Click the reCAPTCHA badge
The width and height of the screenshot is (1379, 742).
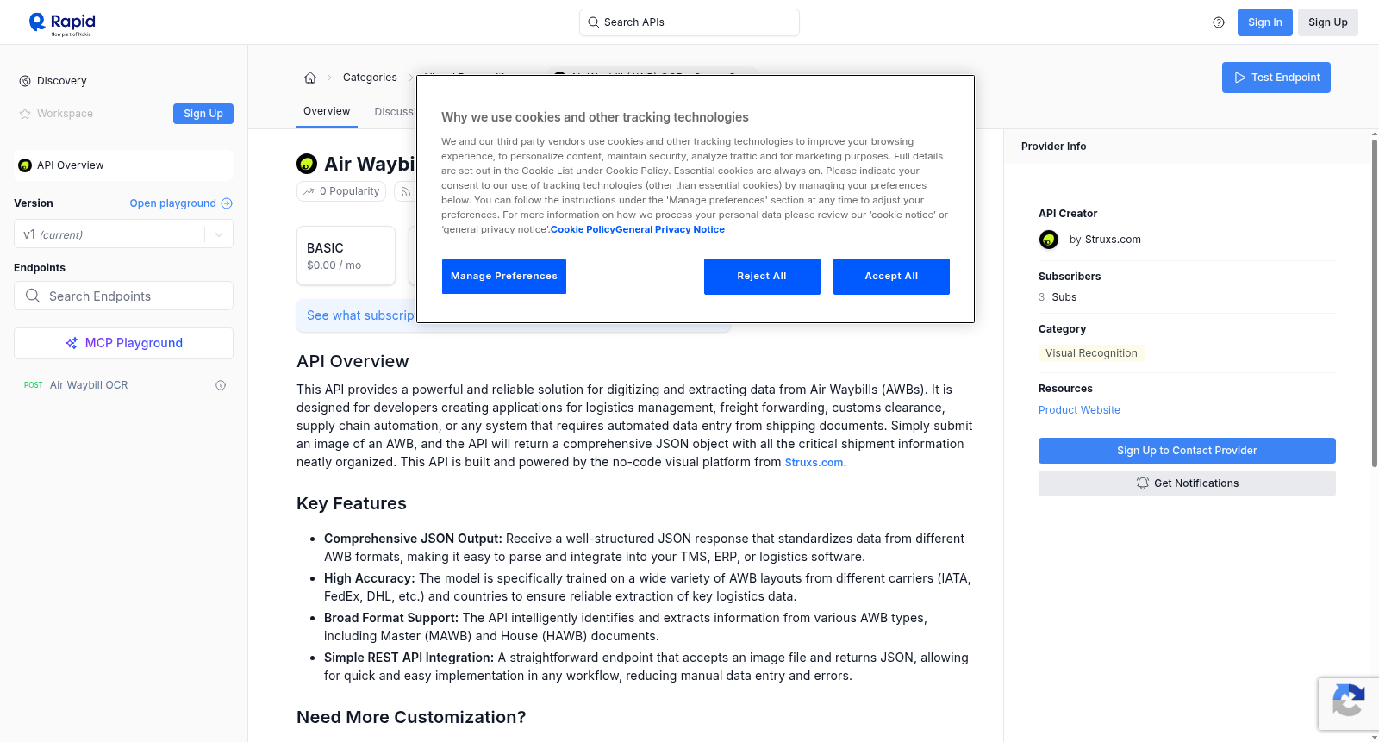click(x=1348, y=704)
